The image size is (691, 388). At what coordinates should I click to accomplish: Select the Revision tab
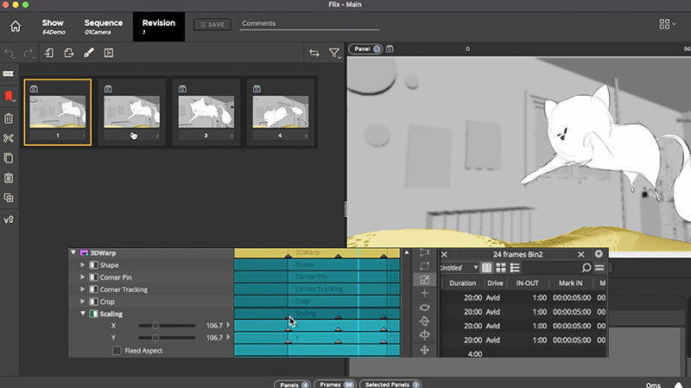159,27
